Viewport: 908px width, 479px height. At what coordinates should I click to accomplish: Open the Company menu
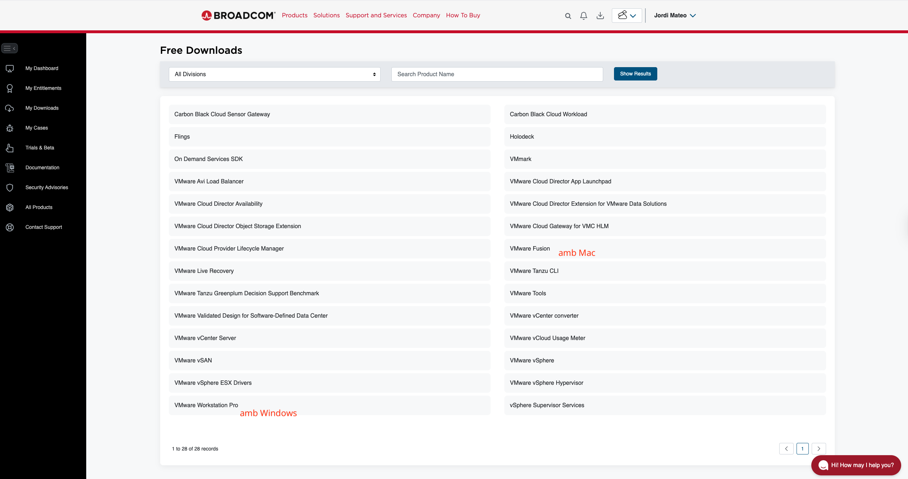(426, 16)
